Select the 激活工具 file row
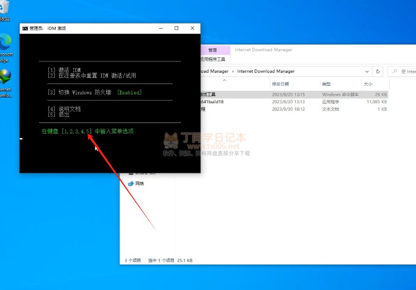 (x=295, y=94)
